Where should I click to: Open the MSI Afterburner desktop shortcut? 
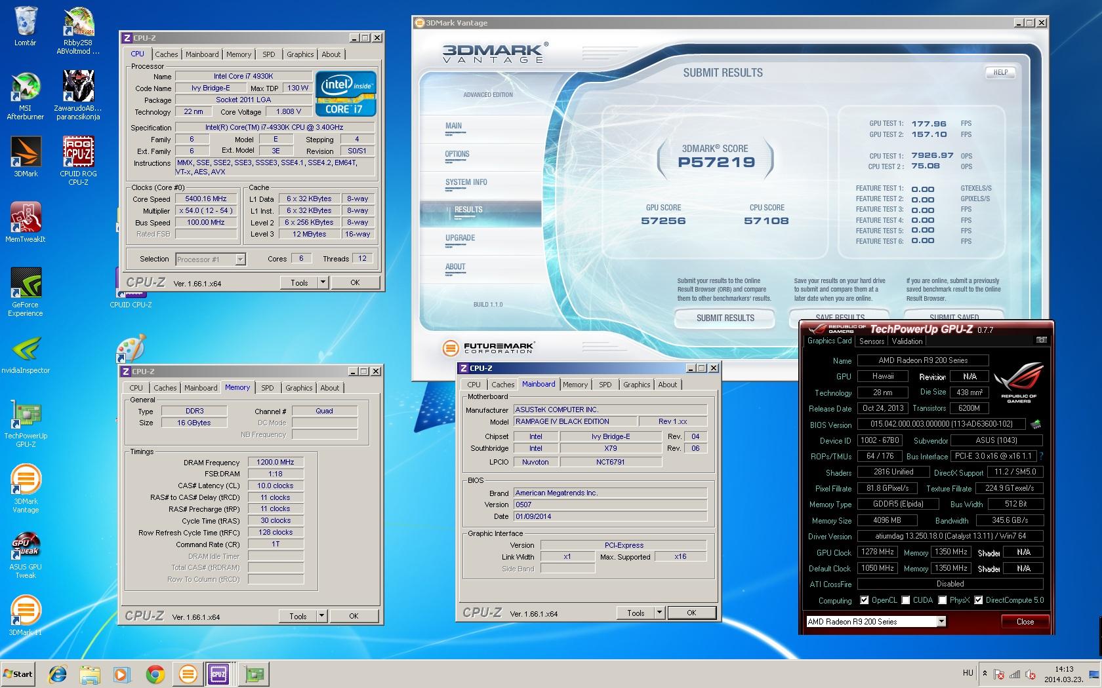[26, 96]
